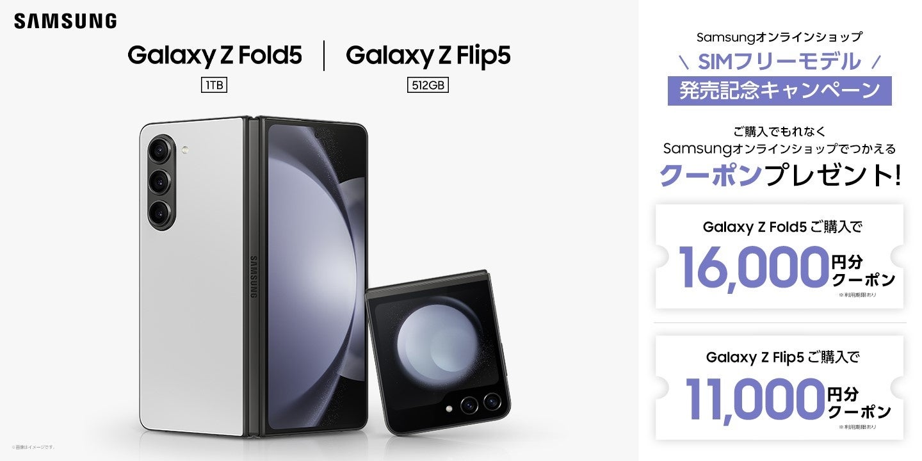Click the Samsungオンラインショップ text at the top
This screenshot has height=461, width=922.
point(779,37)
